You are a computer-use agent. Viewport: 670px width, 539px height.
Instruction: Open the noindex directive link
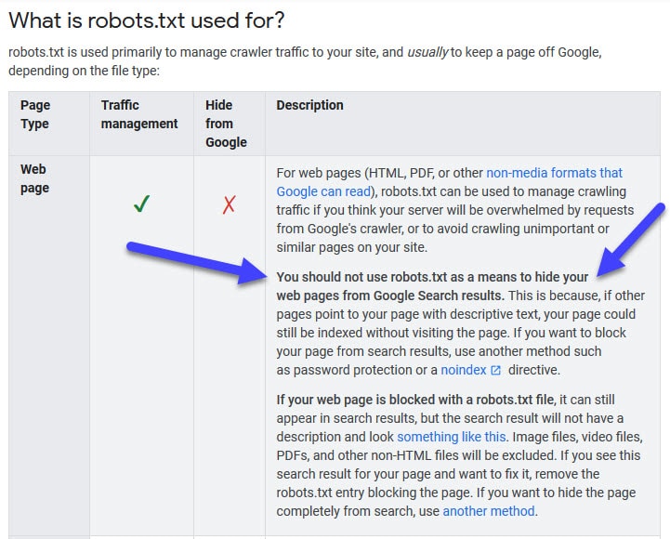tap(464, 370)
